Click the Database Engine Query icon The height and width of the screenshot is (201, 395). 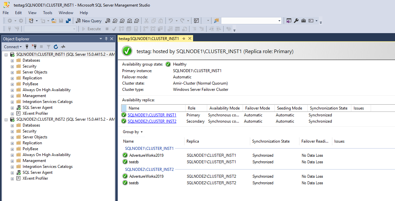108,21
